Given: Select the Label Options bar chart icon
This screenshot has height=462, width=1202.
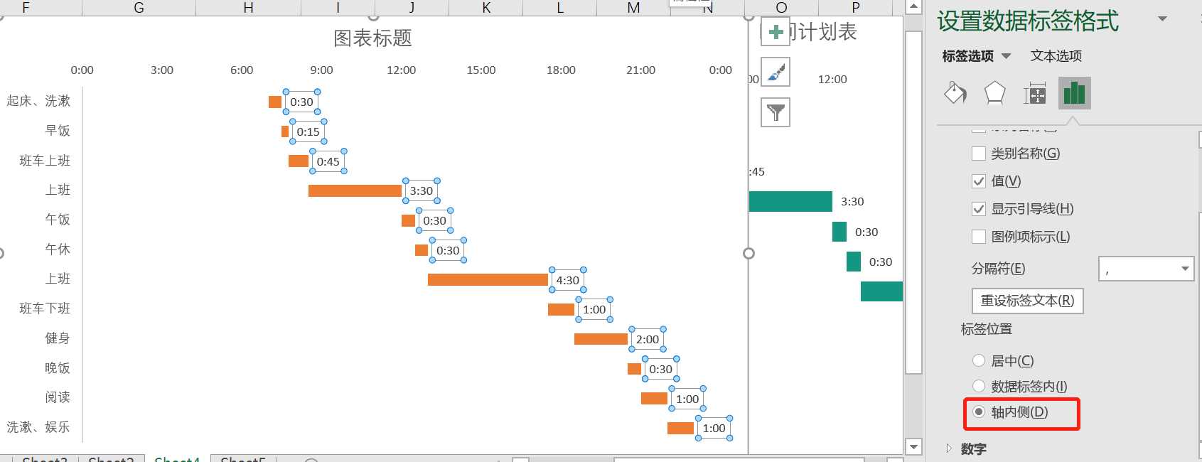Looking at the screenshot, I should [1074, 93].
